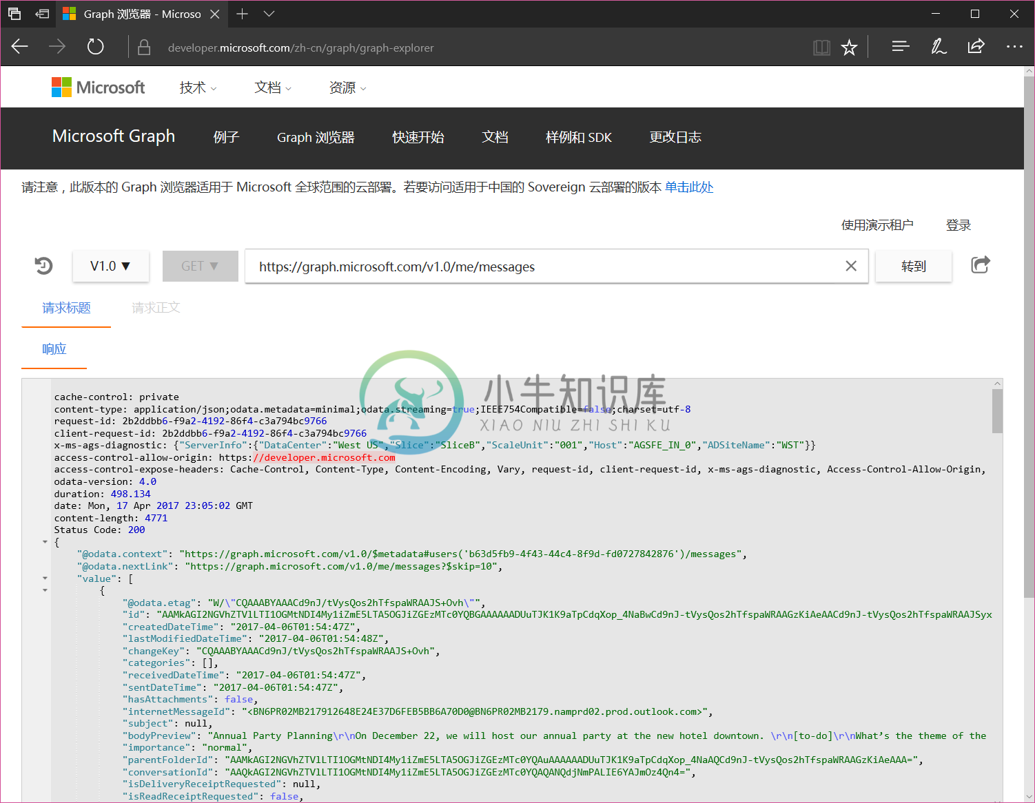The height and width of the screenshot is (803, 1035).
Task: Click the 登录 sign-in link
Action: point(959,225)
